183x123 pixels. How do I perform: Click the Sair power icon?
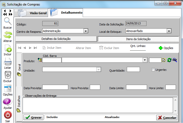(x=7, y=115)
